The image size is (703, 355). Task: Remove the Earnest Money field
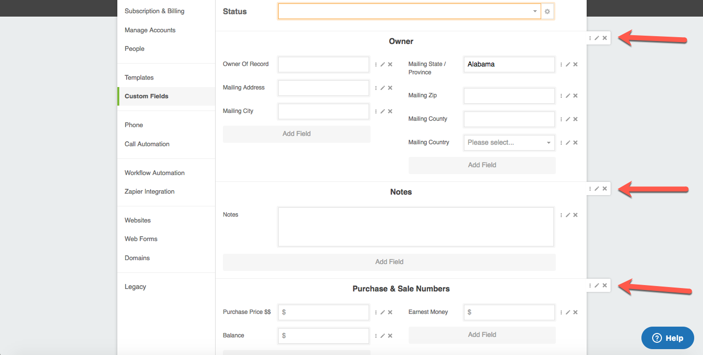coord(575,312)
